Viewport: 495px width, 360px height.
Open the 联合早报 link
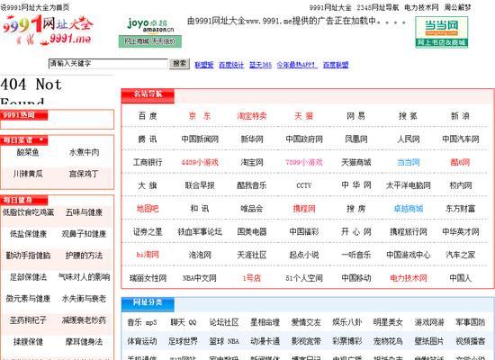coord(200,185)
